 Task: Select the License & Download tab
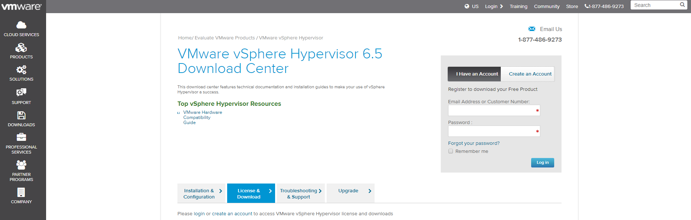click(x=251, y=193)
